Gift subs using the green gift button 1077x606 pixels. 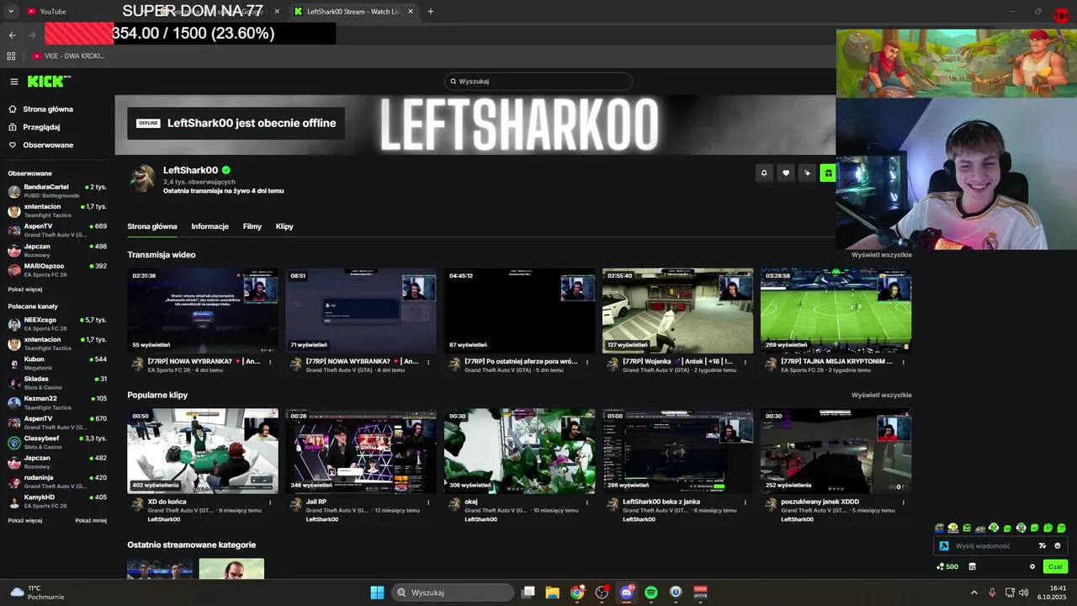(829, 173)
